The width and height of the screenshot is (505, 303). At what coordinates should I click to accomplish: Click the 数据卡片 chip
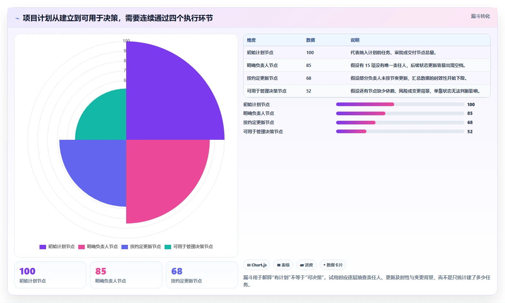click(x=333, y=265)
